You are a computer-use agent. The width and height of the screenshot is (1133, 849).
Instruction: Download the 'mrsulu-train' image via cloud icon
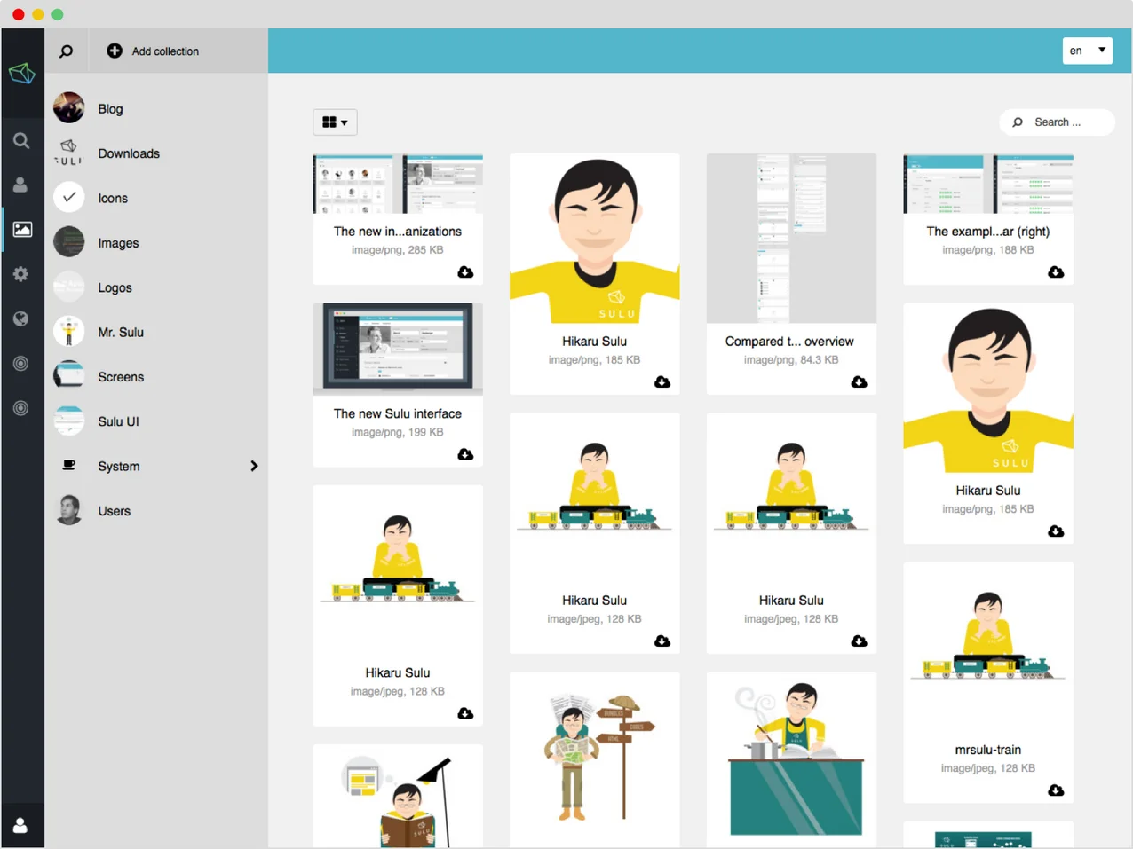tap(1056, 790)
